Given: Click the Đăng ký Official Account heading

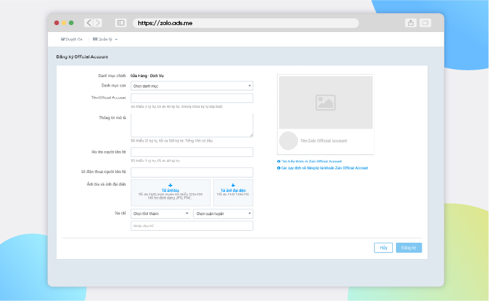Looking at the screenshot, I should (x=82, y=56).
